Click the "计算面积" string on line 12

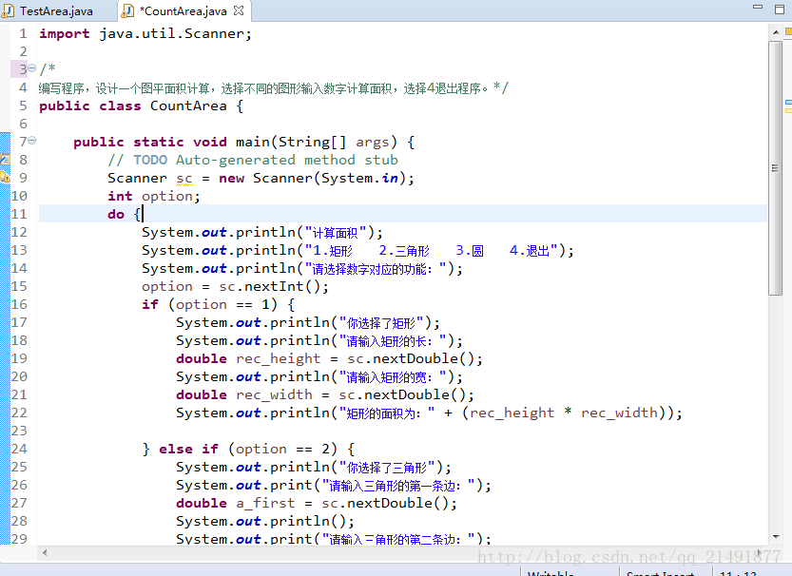(x=336, y=233)
